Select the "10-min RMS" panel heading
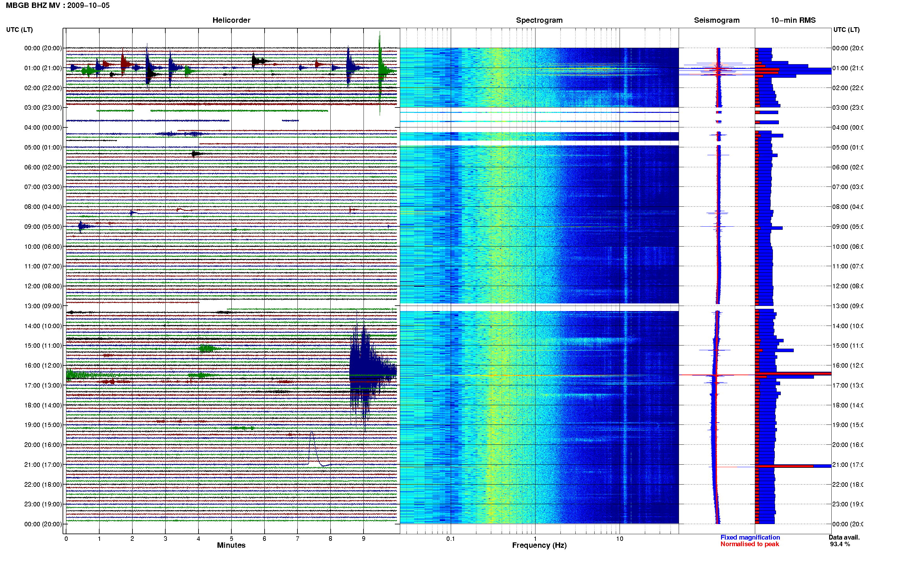 (793, 21)
